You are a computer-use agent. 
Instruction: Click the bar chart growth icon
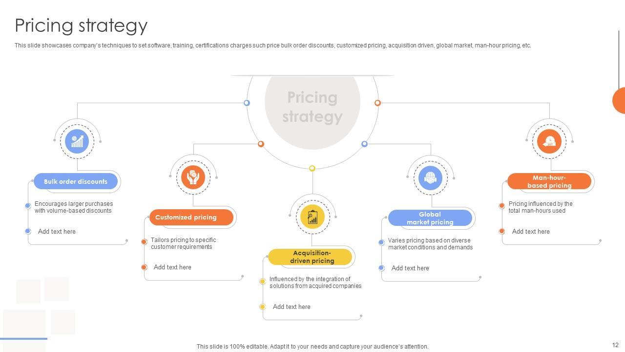pos(77,141)
